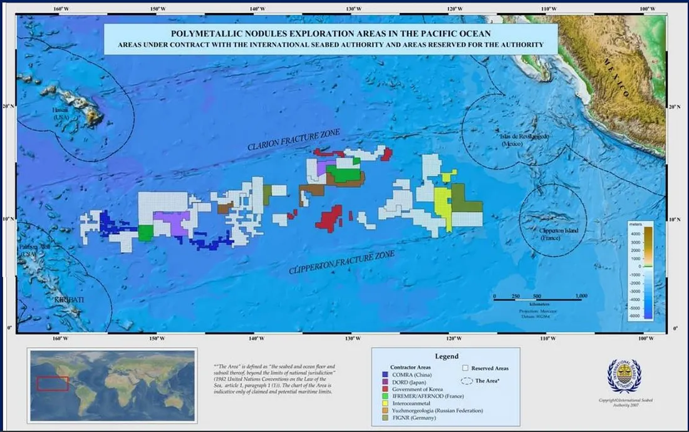The image size is (689, 432).
Task: Click the 'meters' heading of the elevation scale
Action: coord(636,224)
